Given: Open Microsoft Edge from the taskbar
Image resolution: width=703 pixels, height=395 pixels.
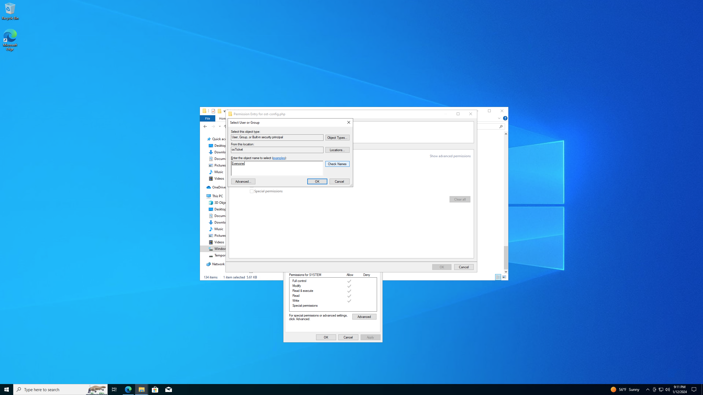Looking at the screenshot, I should [128, 389].
